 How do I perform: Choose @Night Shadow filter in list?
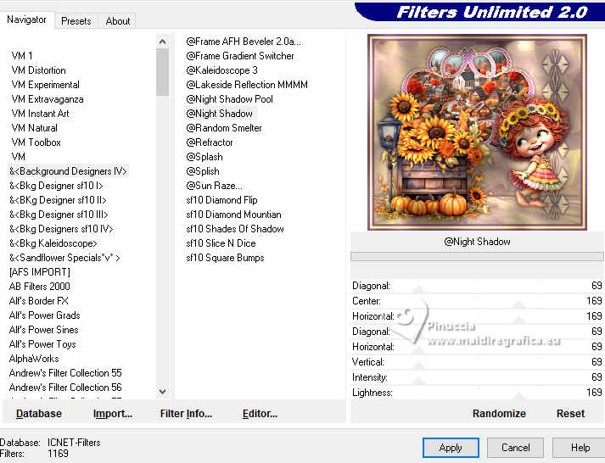pos(220,114)
